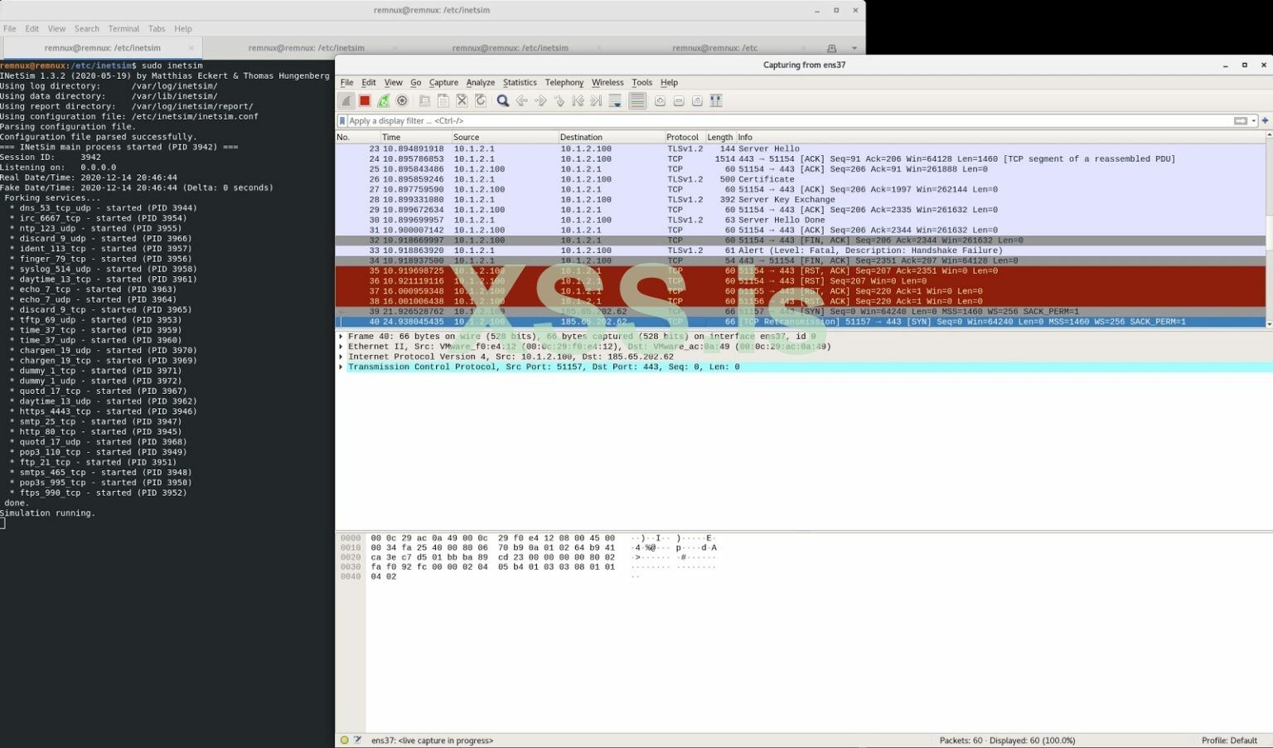Switch to fourth terminal tab /etc
This screenshot has width=1273, height=748.
714,48
